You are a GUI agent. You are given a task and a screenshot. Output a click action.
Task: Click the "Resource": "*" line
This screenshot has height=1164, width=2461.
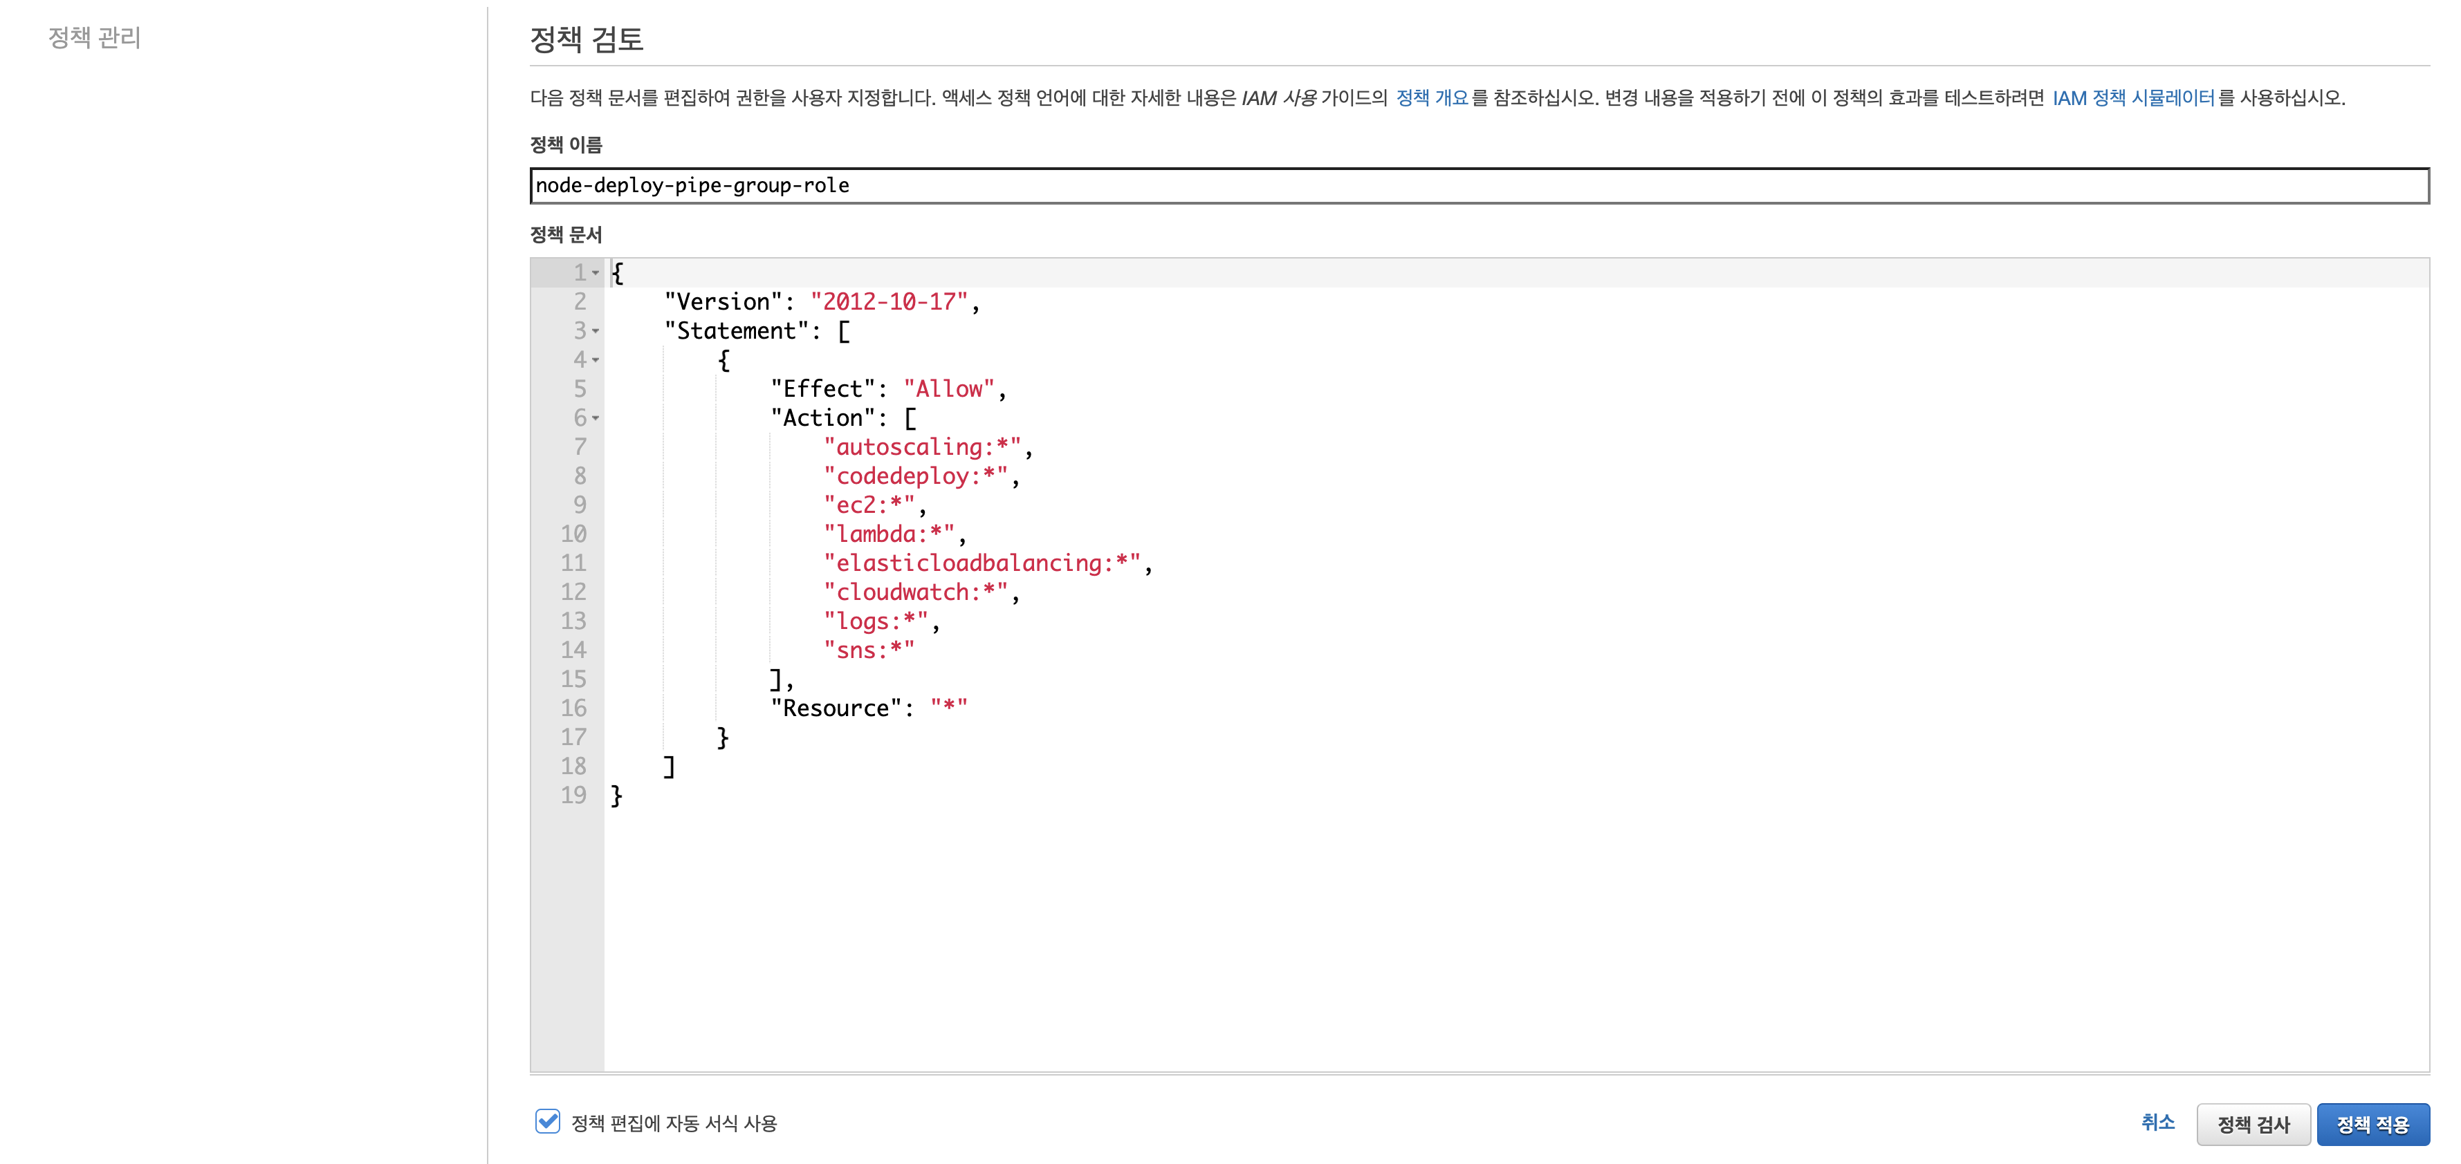pyautogui.click(x=869, y=708)
